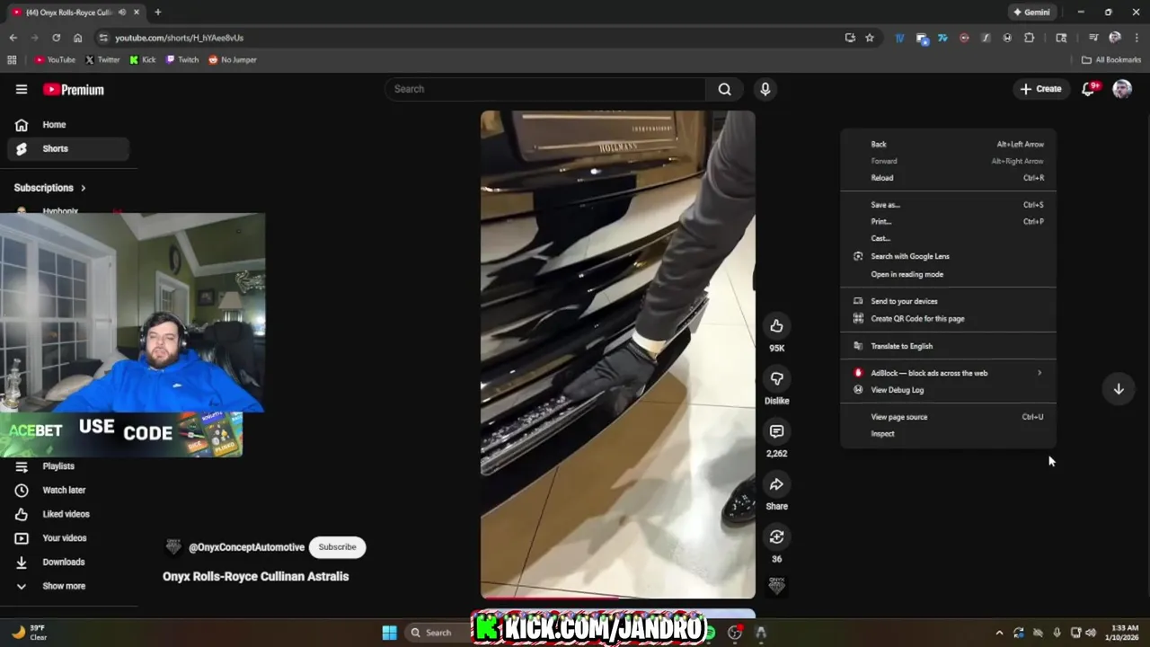
Task: Open the All Bookmarks folder
Action: 1111,60
